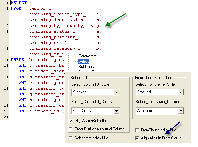The image size is (198, 147).
Task: Open the Select_fromclause_Style dropdown arrow
Action: pyautogui.click(x=181, y=92)
